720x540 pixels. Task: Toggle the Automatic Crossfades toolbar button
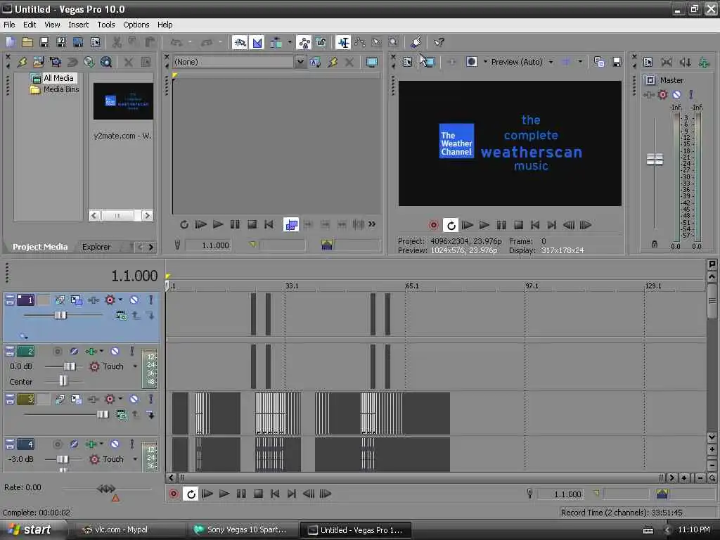[x=257, y=43]
